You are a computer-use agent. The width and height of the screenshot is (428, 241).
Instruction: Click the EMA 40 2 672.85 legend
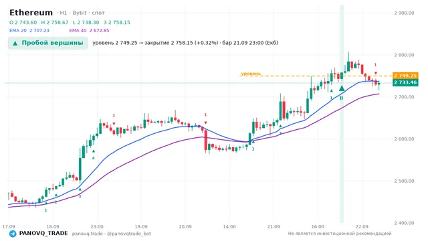pyautogui.click(x=89, y=30)
